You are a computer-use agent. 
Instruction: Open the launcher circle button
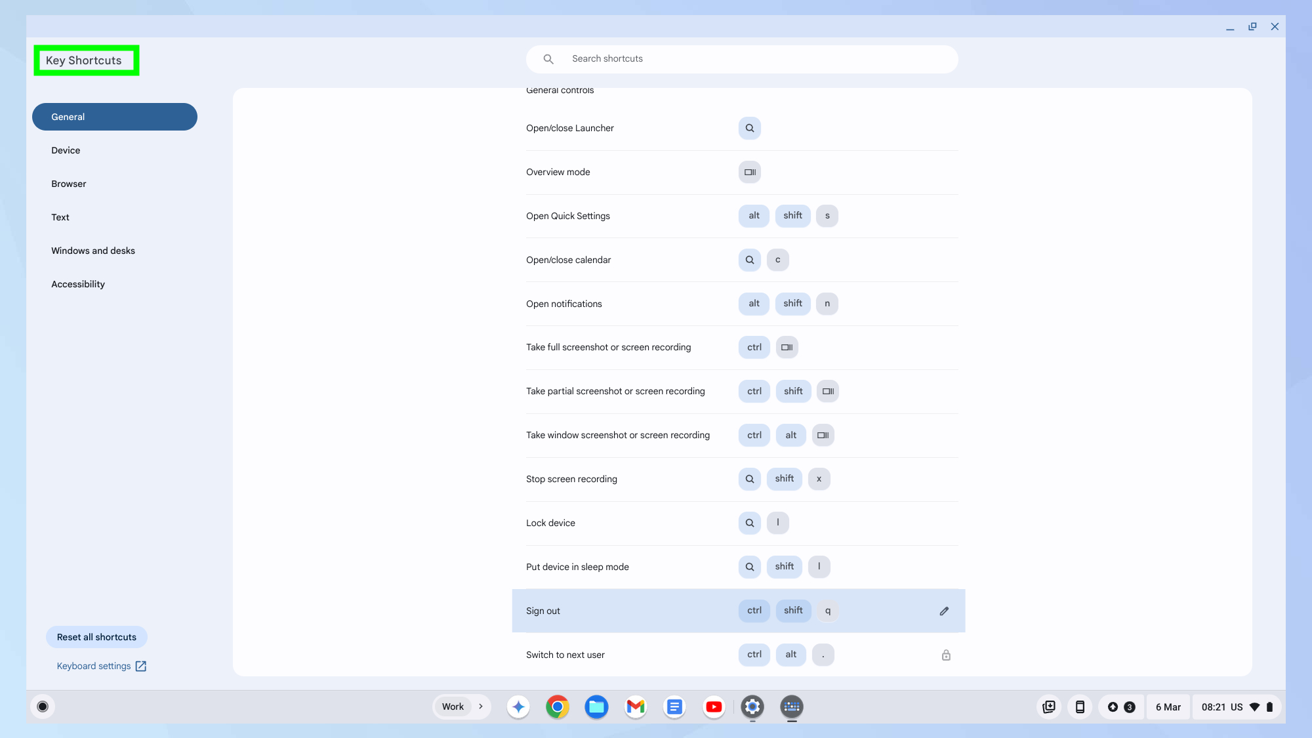coord(43,707)
